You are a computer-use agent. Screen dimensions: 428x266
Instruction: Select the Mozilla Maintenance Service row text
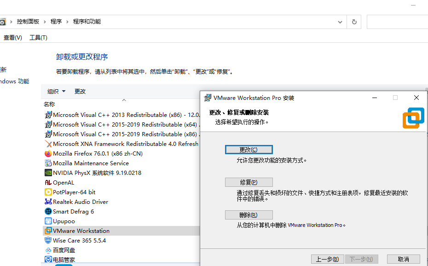91,163
